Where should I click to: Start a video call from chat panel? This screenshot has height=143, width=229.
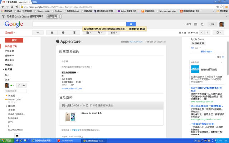coord(24,85)
